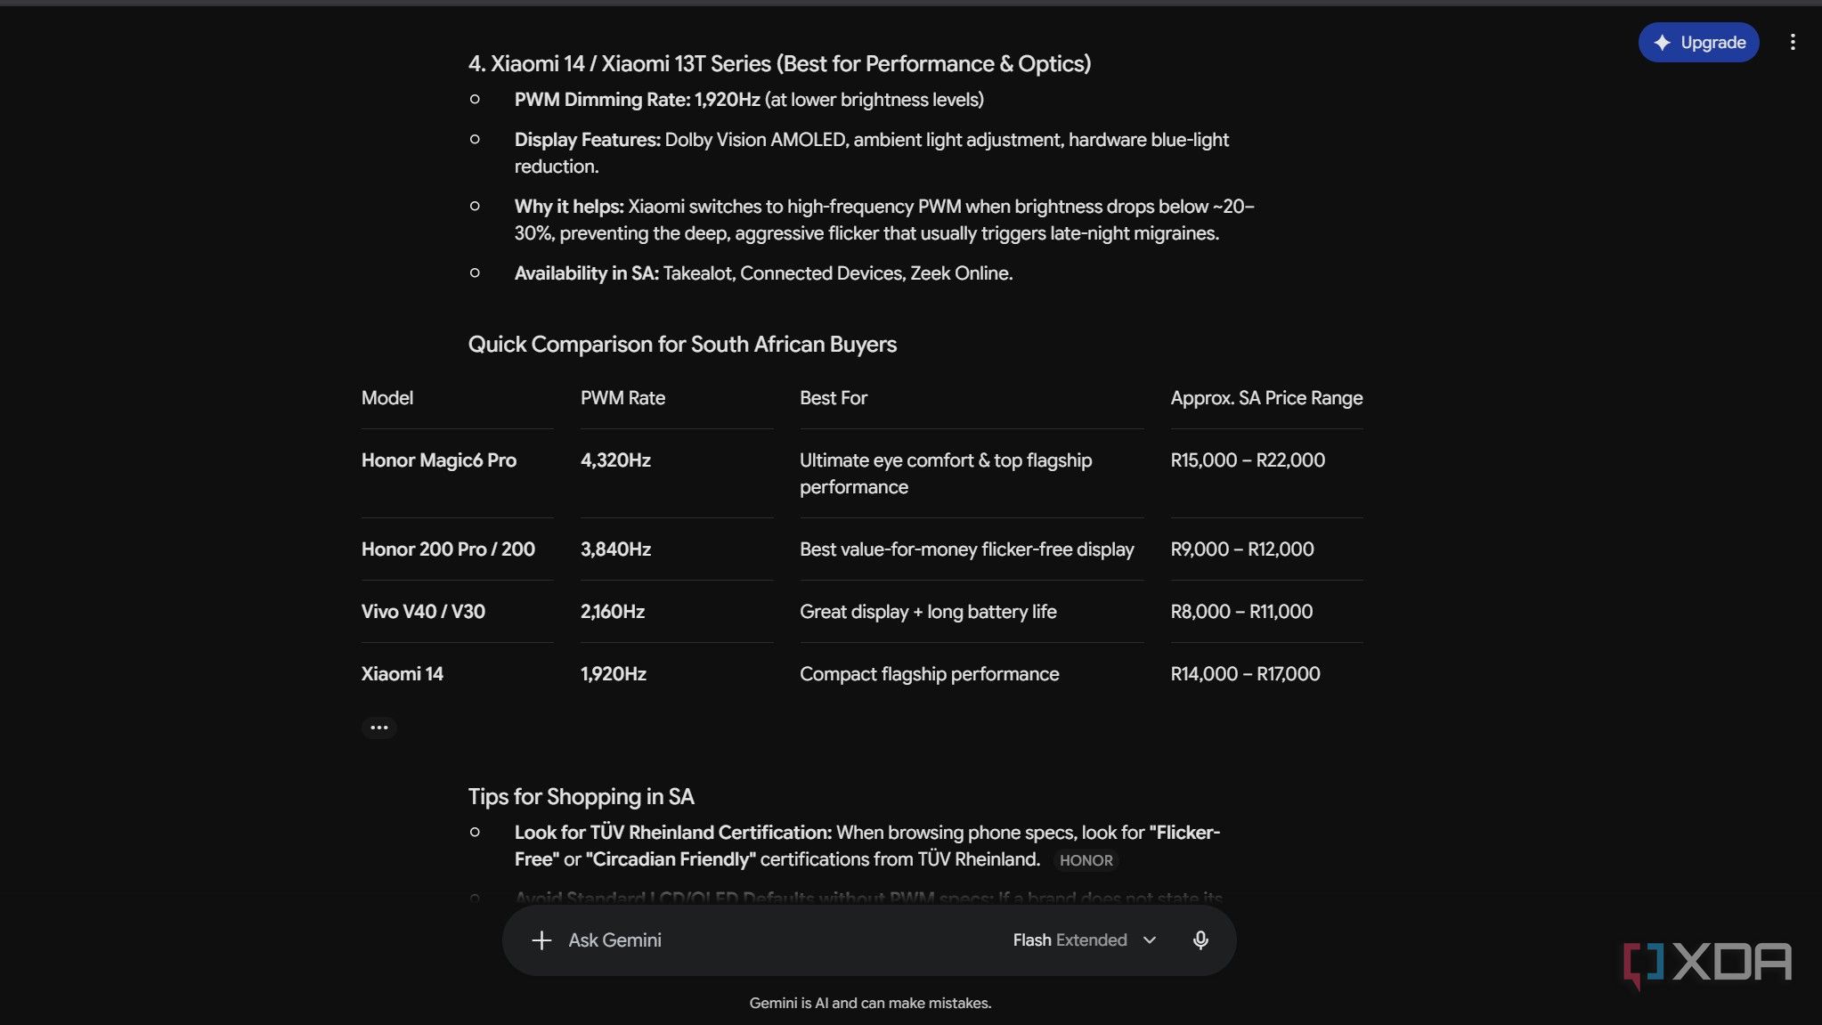Click the PWM Rate column header
Viewport: 1822px width, 1025px height.
[622, 398]
